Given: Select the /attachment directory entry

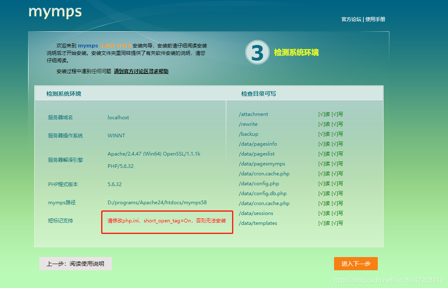Looking at the screenshot, I should pyautogui.click(x=254, y=114).
